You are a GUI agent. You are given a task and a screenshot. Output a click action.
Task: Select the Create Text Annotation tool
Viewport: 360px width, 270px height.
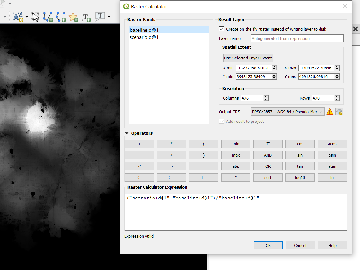pyautogui.click(x=86, y=17)
